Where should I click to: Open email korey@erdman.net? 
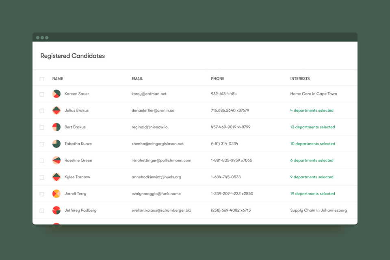(x=149, y=94)
